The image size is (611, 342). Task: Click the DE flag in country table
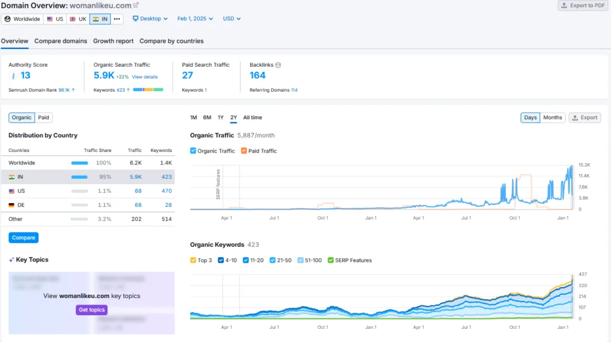tap(12, 205)
